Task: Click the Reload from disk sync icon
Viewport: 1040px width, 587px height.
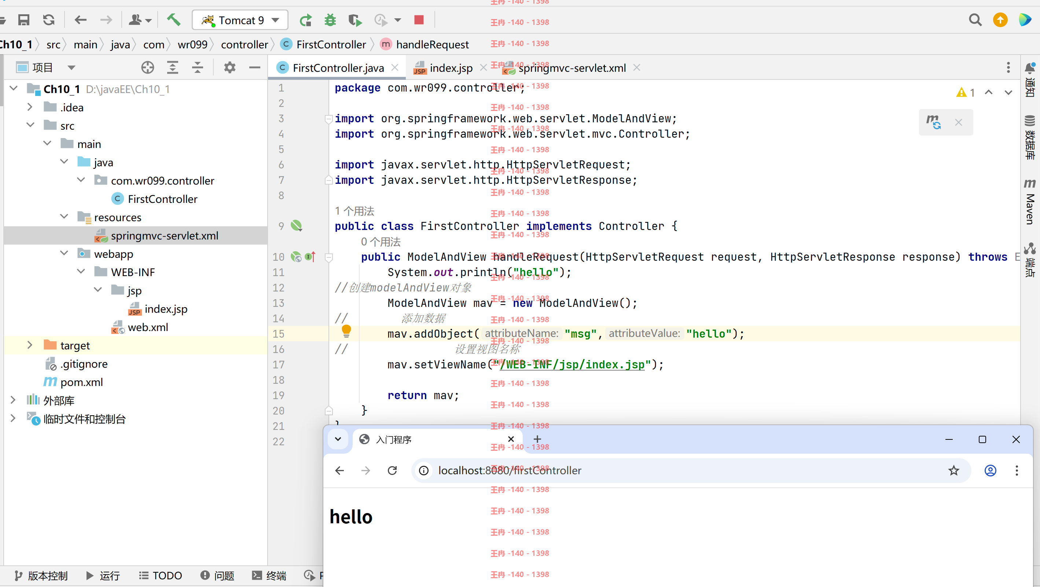Action: point(49,20)
